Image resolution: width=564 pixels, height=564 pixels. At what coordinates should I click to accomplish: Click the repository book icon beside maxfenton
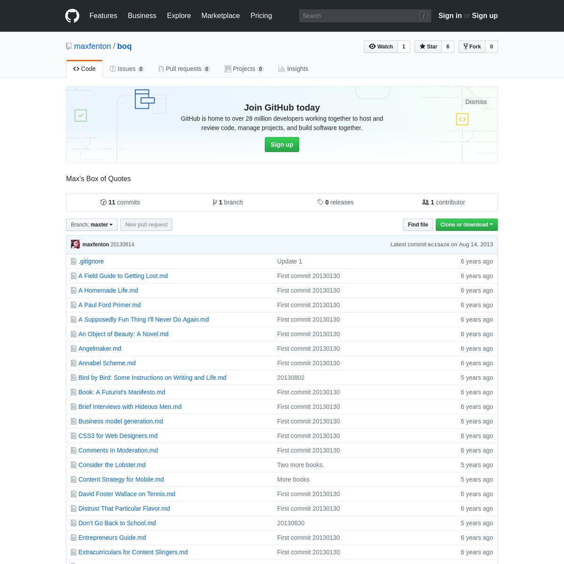(69, 46)
